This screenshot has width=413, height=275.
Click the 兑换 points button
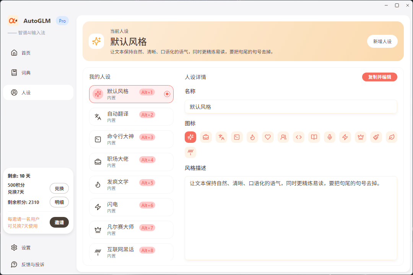tap(59, 188)
